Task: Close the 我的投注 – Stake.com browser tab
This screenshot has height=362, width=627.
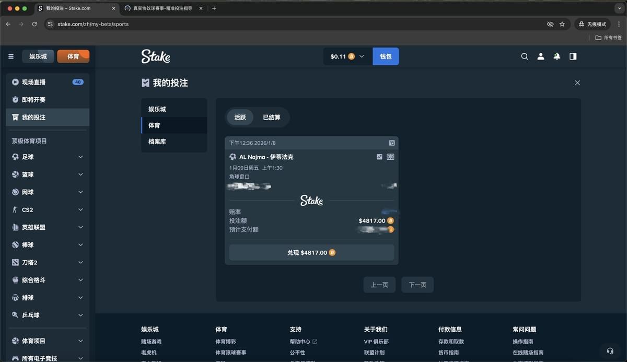Action: pyautogui.click(x=113, y=8)
